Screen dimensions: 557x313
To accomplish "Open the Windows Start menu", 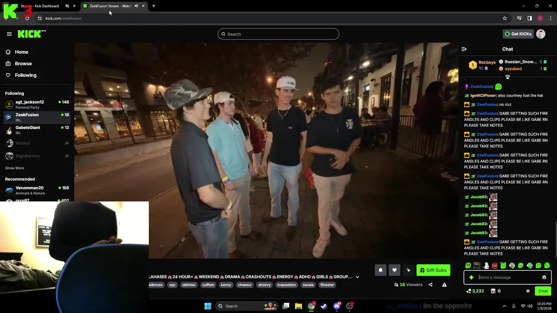I will (208, 306).
